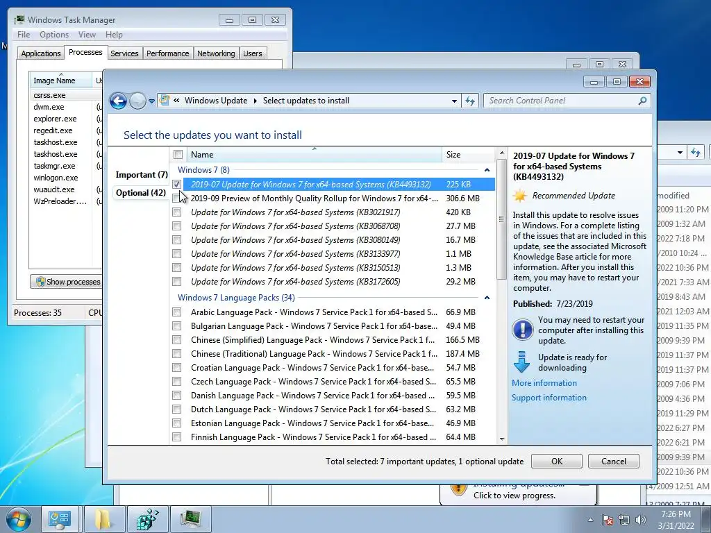
Task: Select the Dutch Language Pack row
Action: (x=333, y=409)
